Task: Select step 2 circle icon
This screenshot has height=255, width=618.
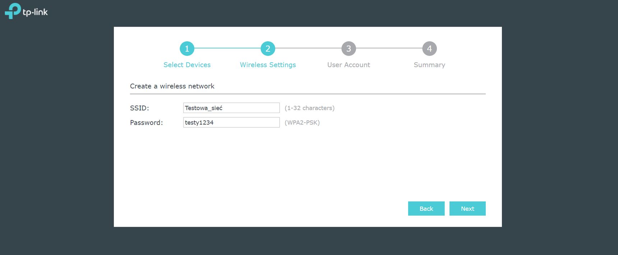Action: (x=268, y=48)
